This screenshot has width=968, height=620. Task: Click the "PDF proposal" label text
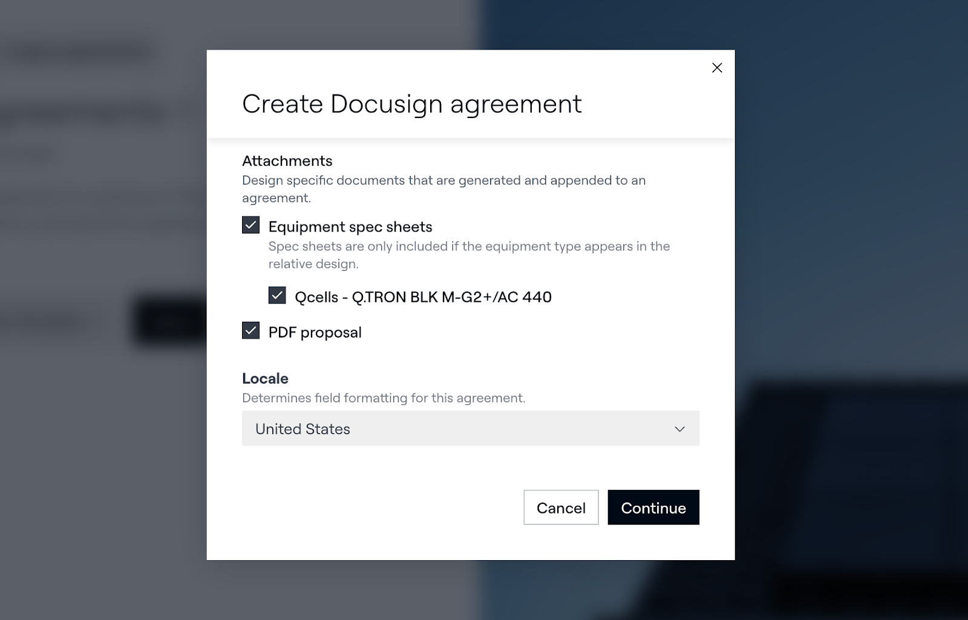[x=315, y=332]
